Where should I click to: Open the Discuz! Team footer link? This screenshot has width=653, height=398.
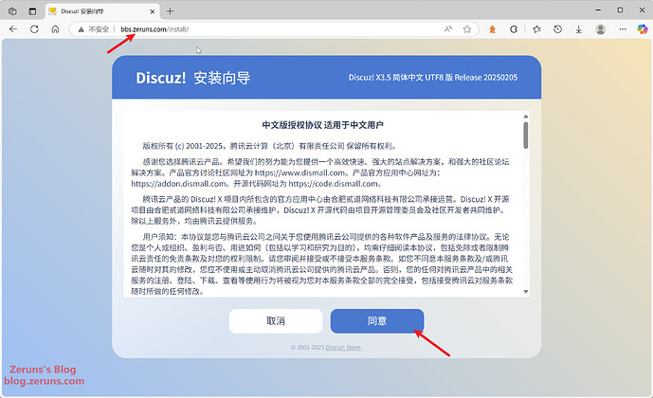[x=343, y=347]
